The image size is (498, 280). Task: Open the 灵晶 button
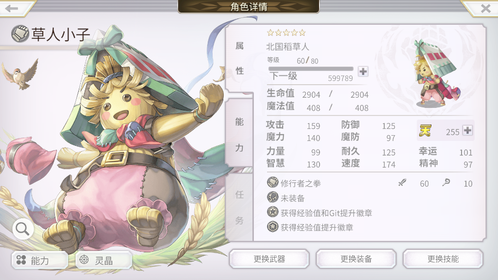coord(104,261)
